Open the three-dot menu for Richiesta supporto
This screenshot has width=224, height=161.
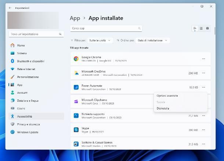pos(203,116)
